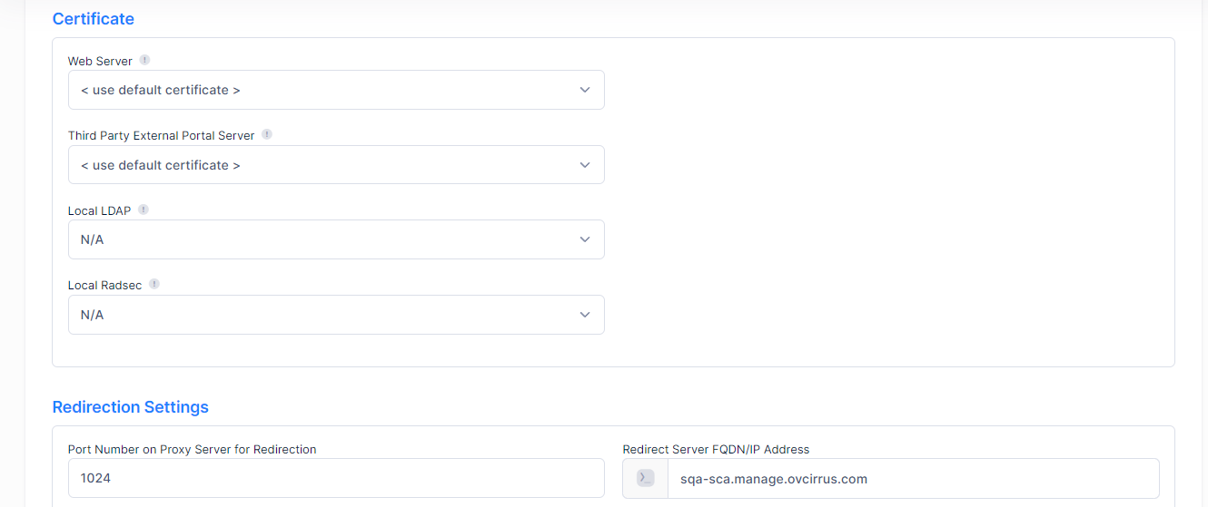This screenshot has width=1208, height=507.
Task: Click the prompt icon in Redirect Server field
Action: (645, 478)
